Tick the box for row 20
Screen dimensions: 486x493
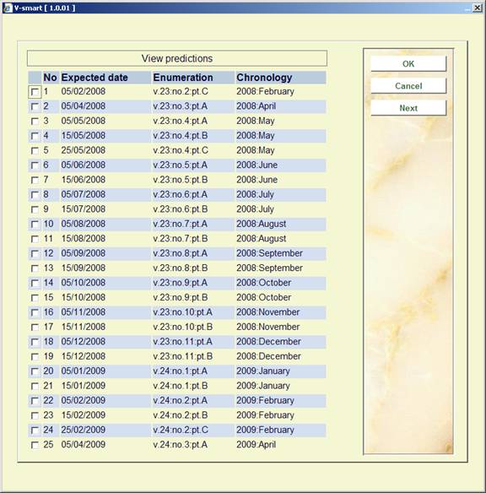[x=35, y=371]
